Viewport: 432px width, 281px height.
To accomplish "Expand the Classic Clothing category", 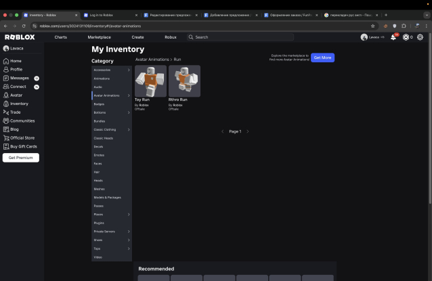I will point(129,129).
